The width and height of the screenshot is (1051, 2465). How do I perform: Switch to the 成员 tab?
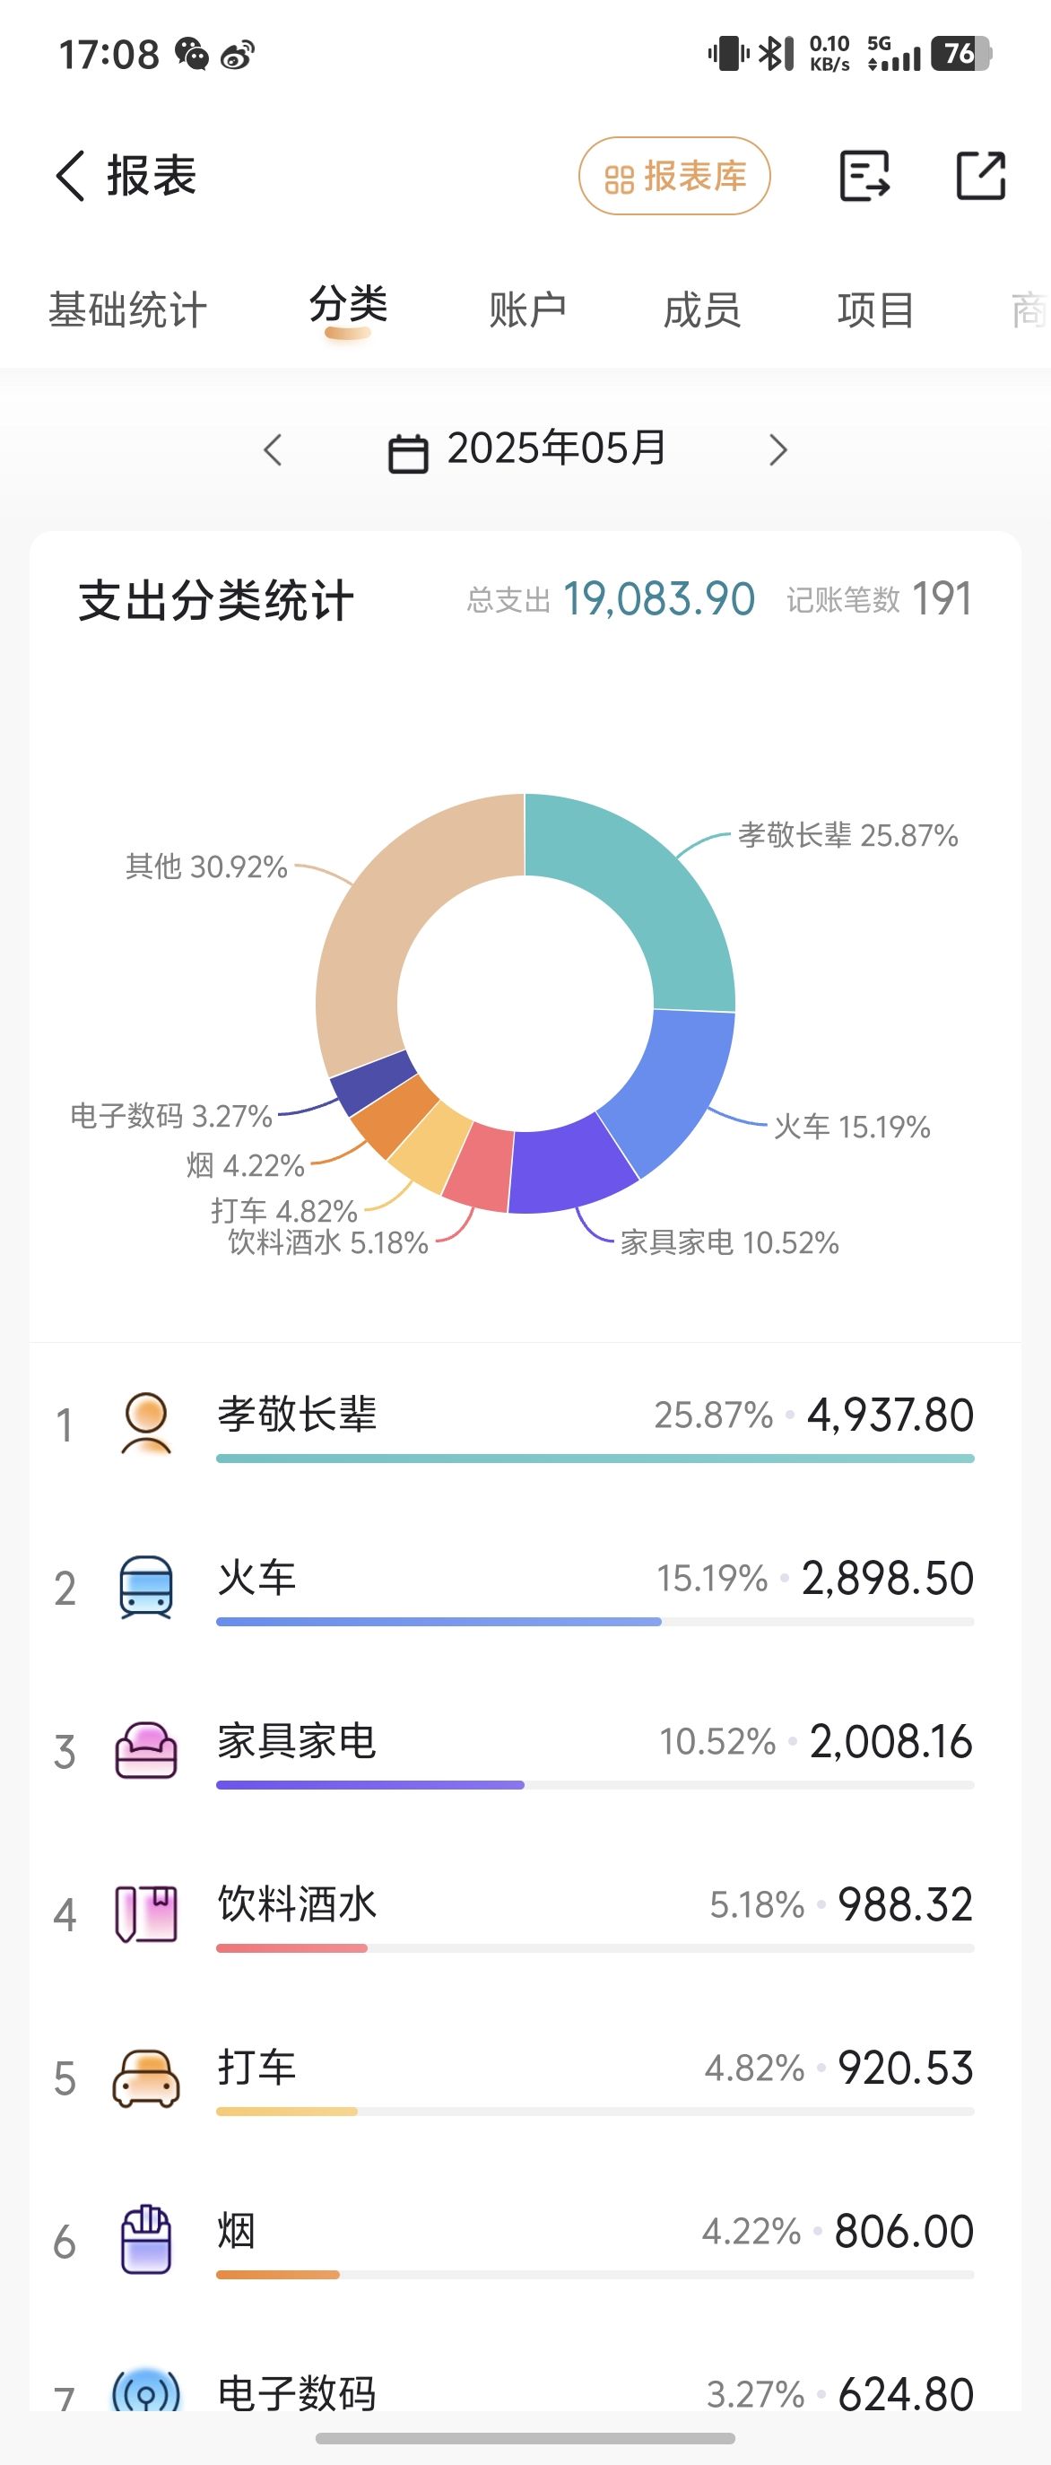(x=703, y=310)
